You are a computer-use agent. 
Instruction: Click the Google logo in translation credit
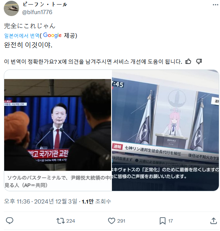coord(52,36)
